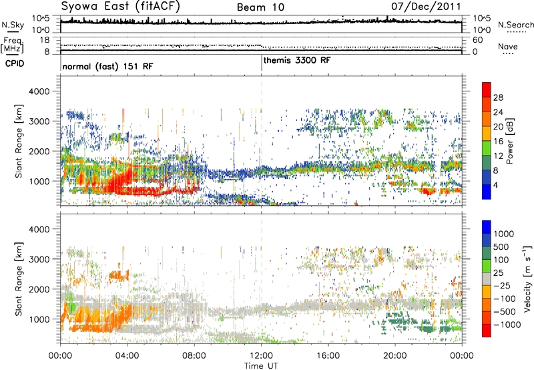Click the left '10^5' noise axis tick

41,18
